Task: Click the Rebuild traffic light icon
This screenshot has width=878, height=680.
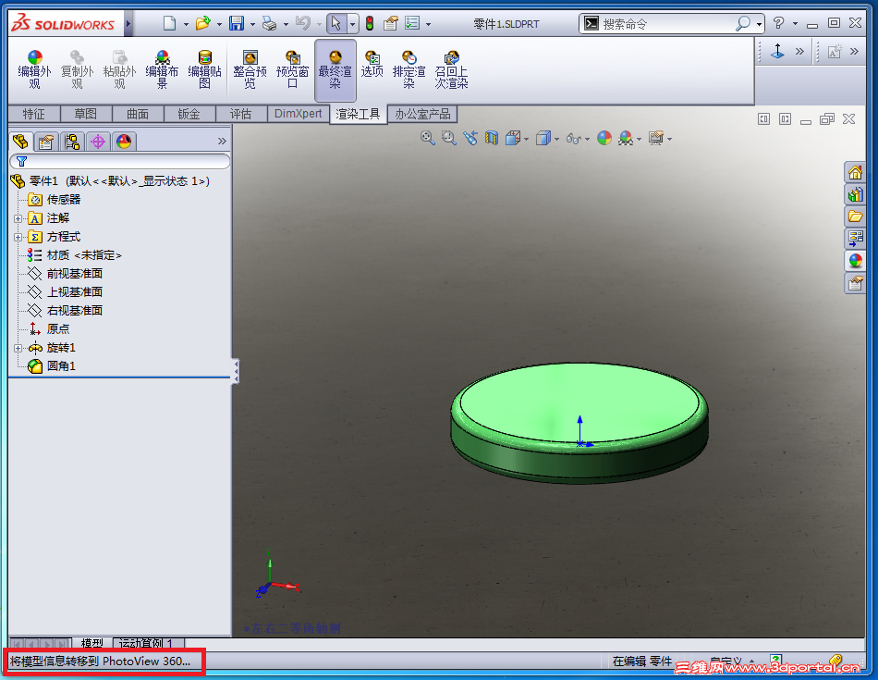Action: [x=370, y=23]
